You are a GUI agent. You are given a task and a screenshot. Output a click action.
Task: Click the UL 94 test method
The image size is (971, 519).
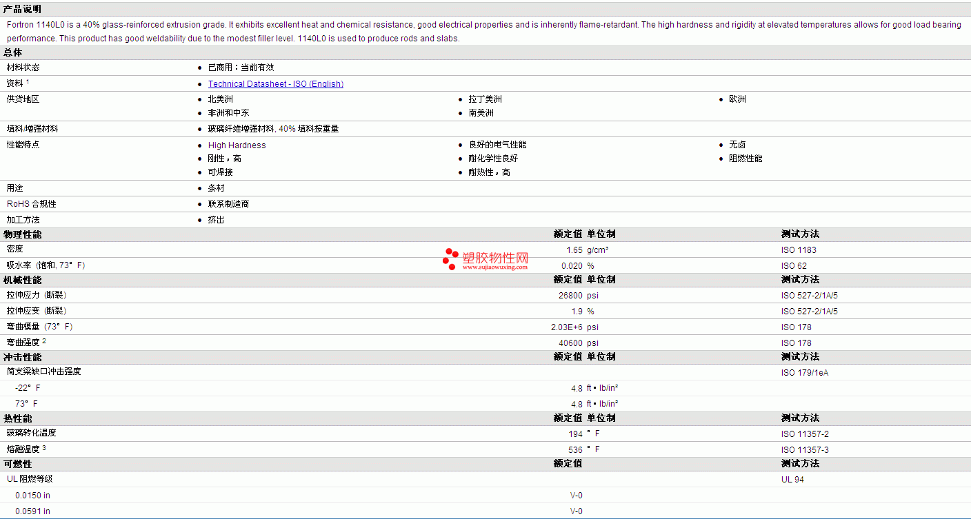tap(792, 480)
